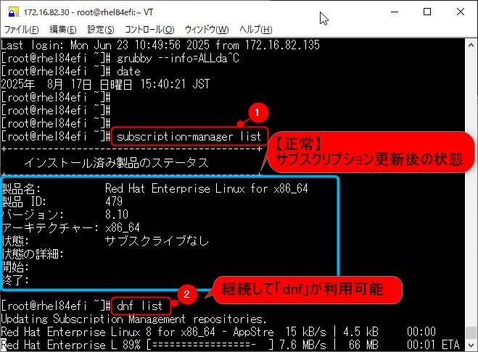Click the version value '8.10'
This screenshot has height=352, width=478.
point(117,214)
